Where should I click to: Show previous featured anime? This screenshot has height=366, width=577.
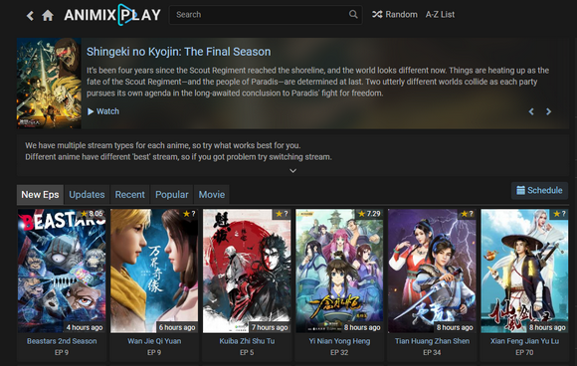531,111
